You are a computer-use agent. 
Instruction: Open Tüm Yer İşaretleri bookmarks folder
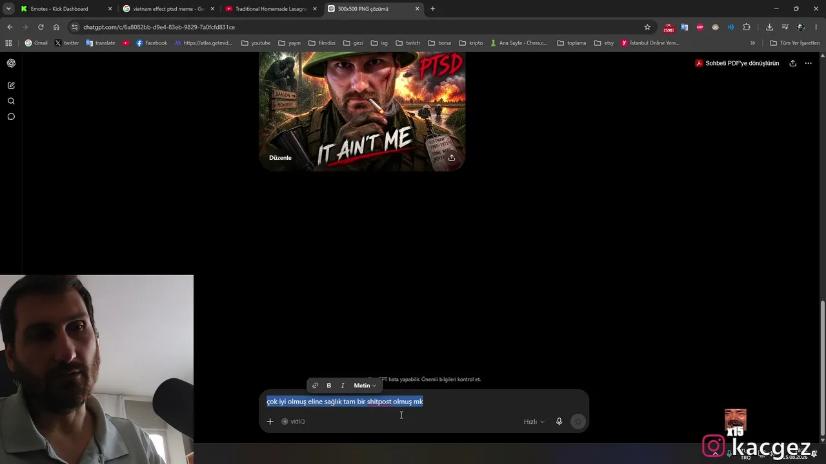coord(794,43)
